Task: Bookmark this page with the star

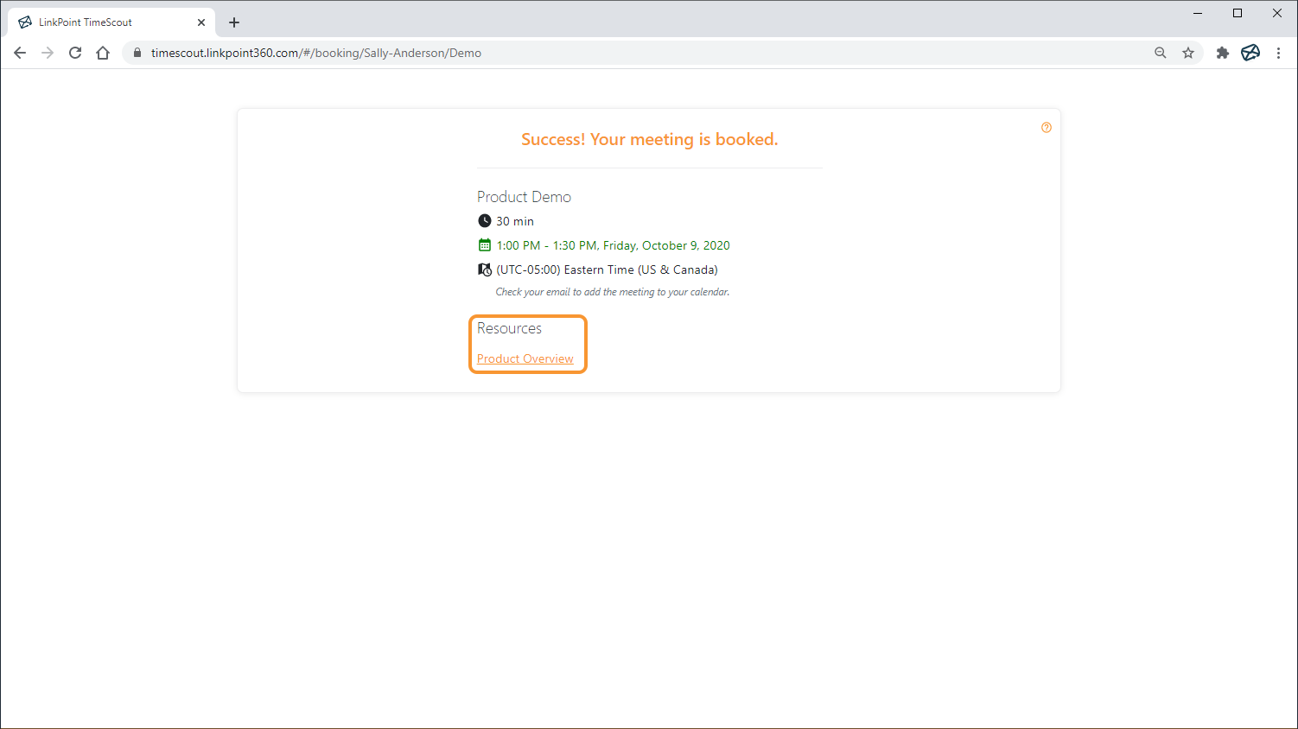Action: point(1188,53)
